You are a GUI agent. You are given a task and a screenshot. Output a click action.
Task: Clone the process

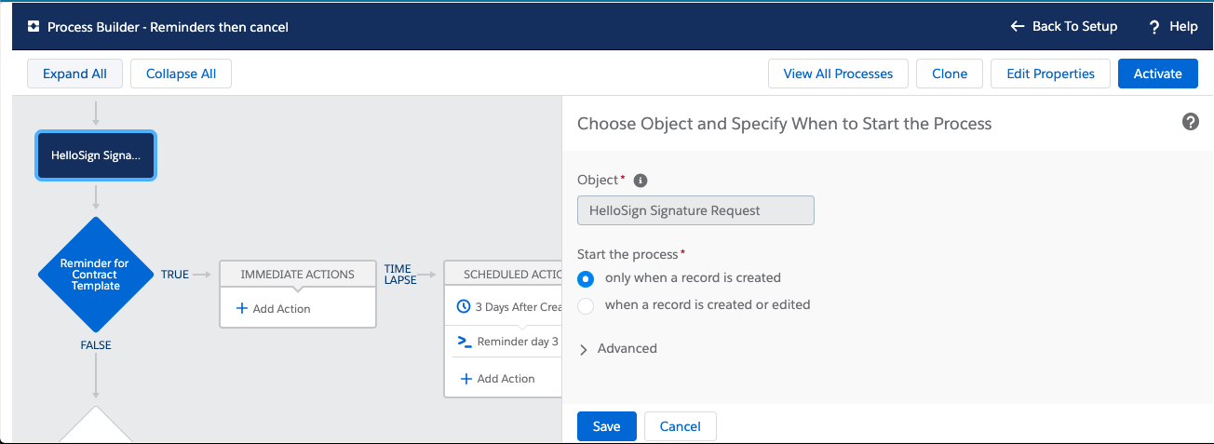950,74
